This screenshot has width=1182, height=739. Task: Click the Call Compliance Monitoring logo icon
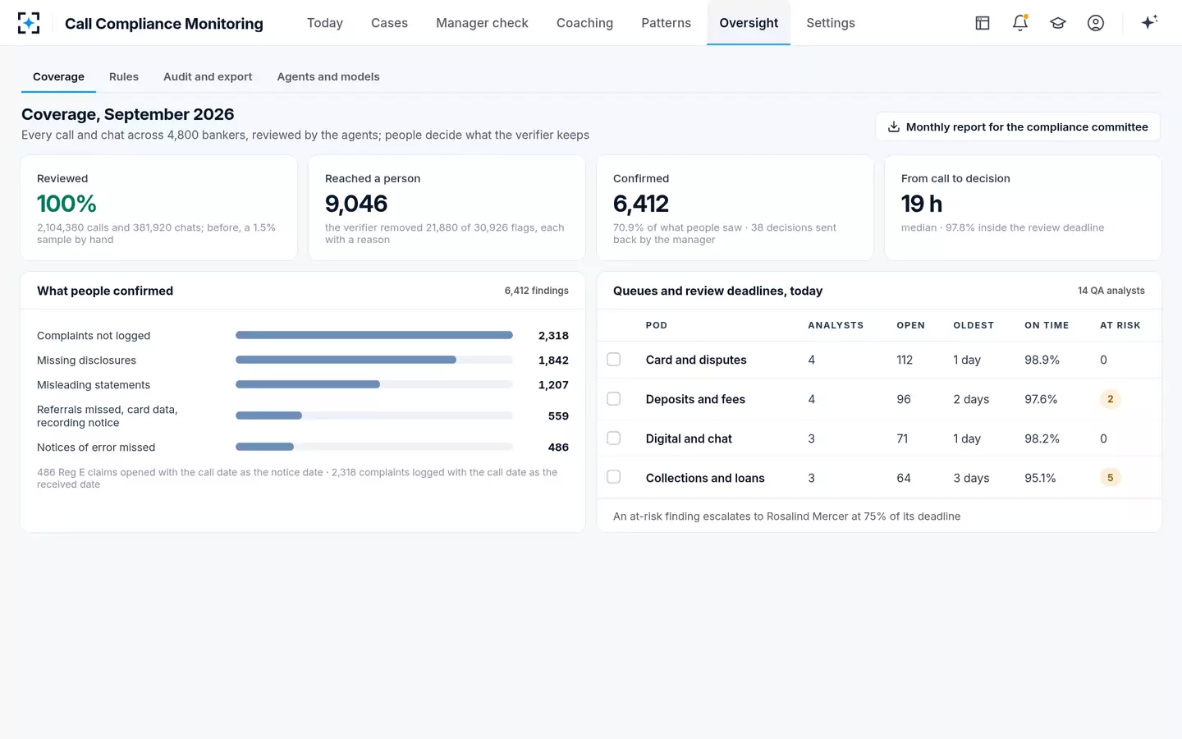pos(29,23)
